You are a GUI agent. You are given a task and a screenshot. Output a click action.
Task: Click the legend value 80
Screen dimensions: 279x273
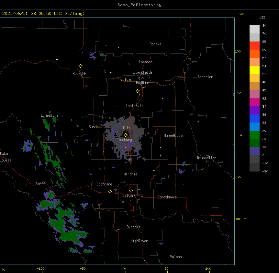[x=264, y=26]
